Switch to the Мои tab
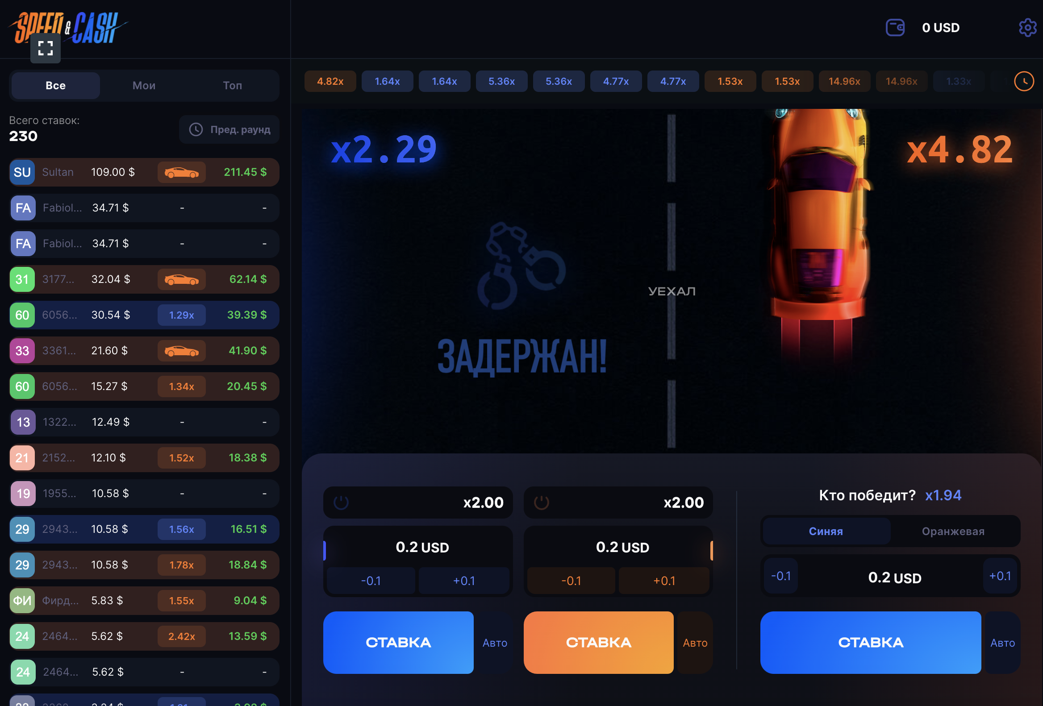 [144, 85]
